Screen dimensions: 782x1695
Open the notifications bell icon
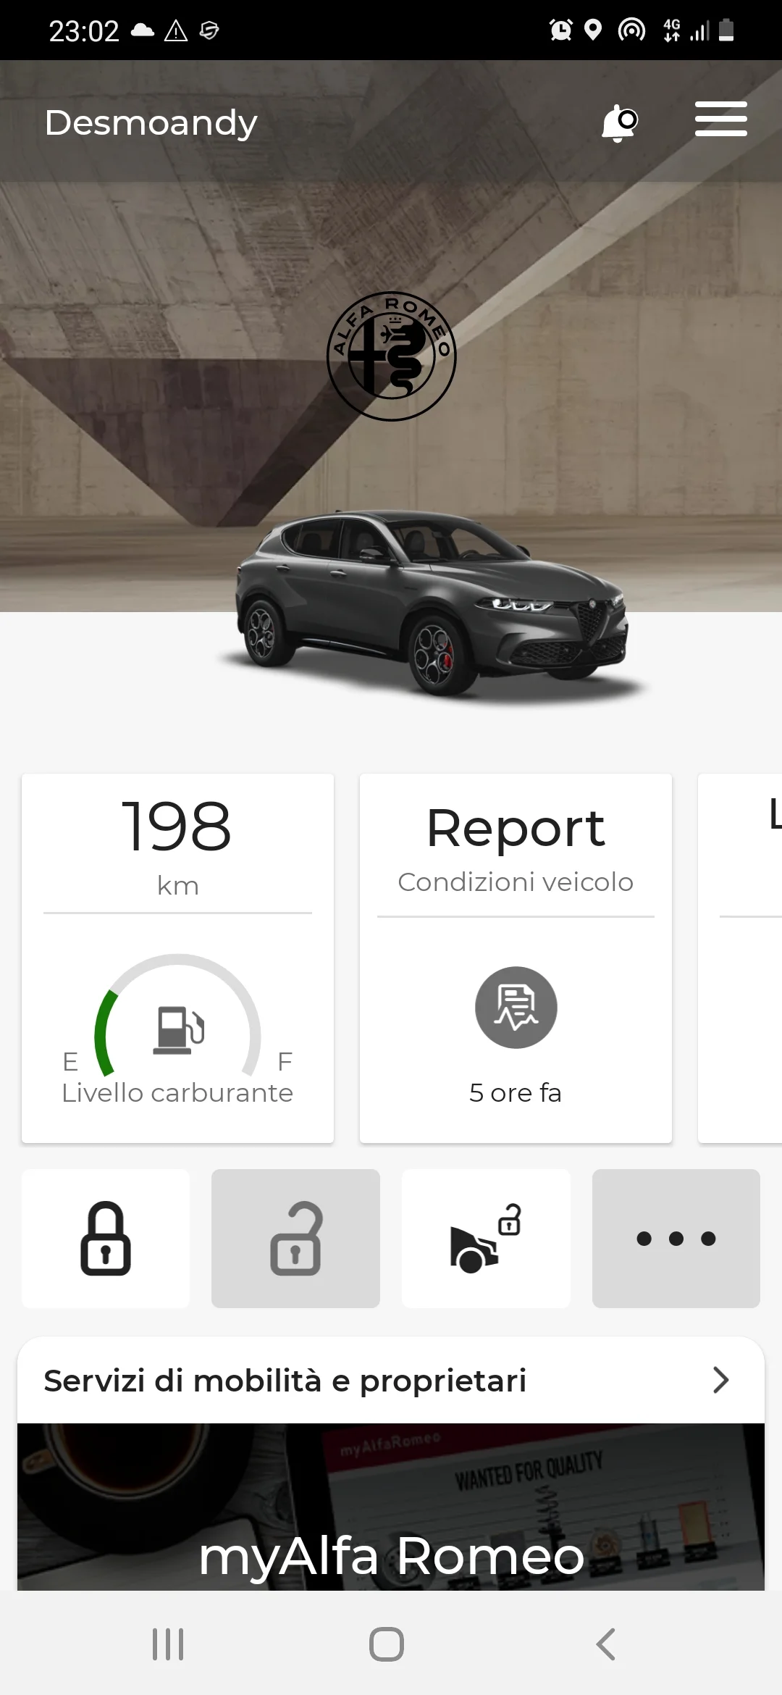619,122
